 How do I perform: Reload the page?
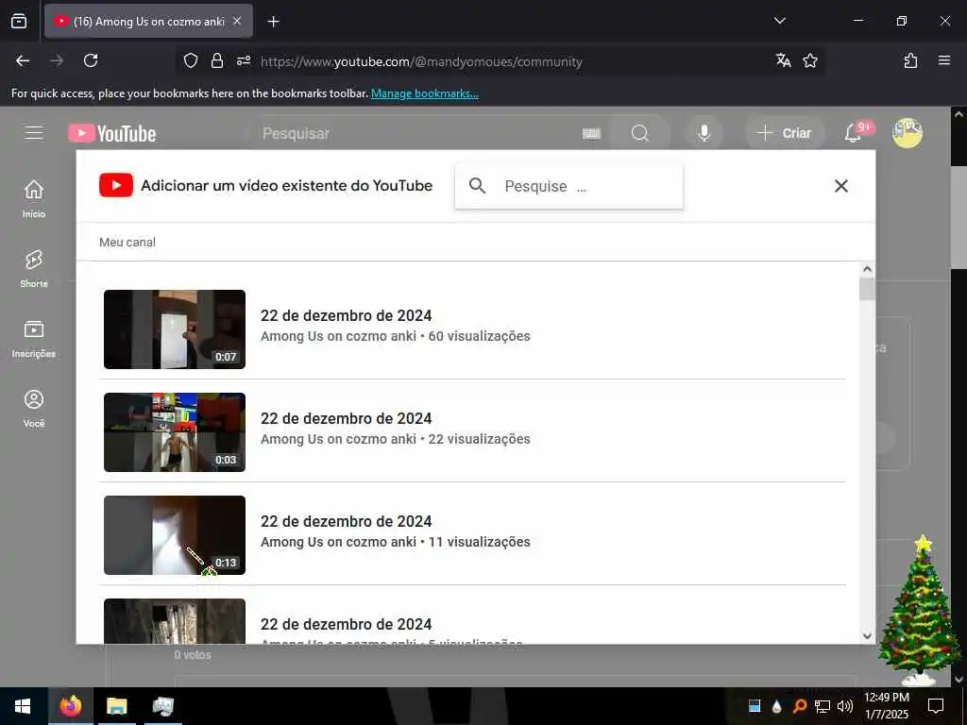91,60
